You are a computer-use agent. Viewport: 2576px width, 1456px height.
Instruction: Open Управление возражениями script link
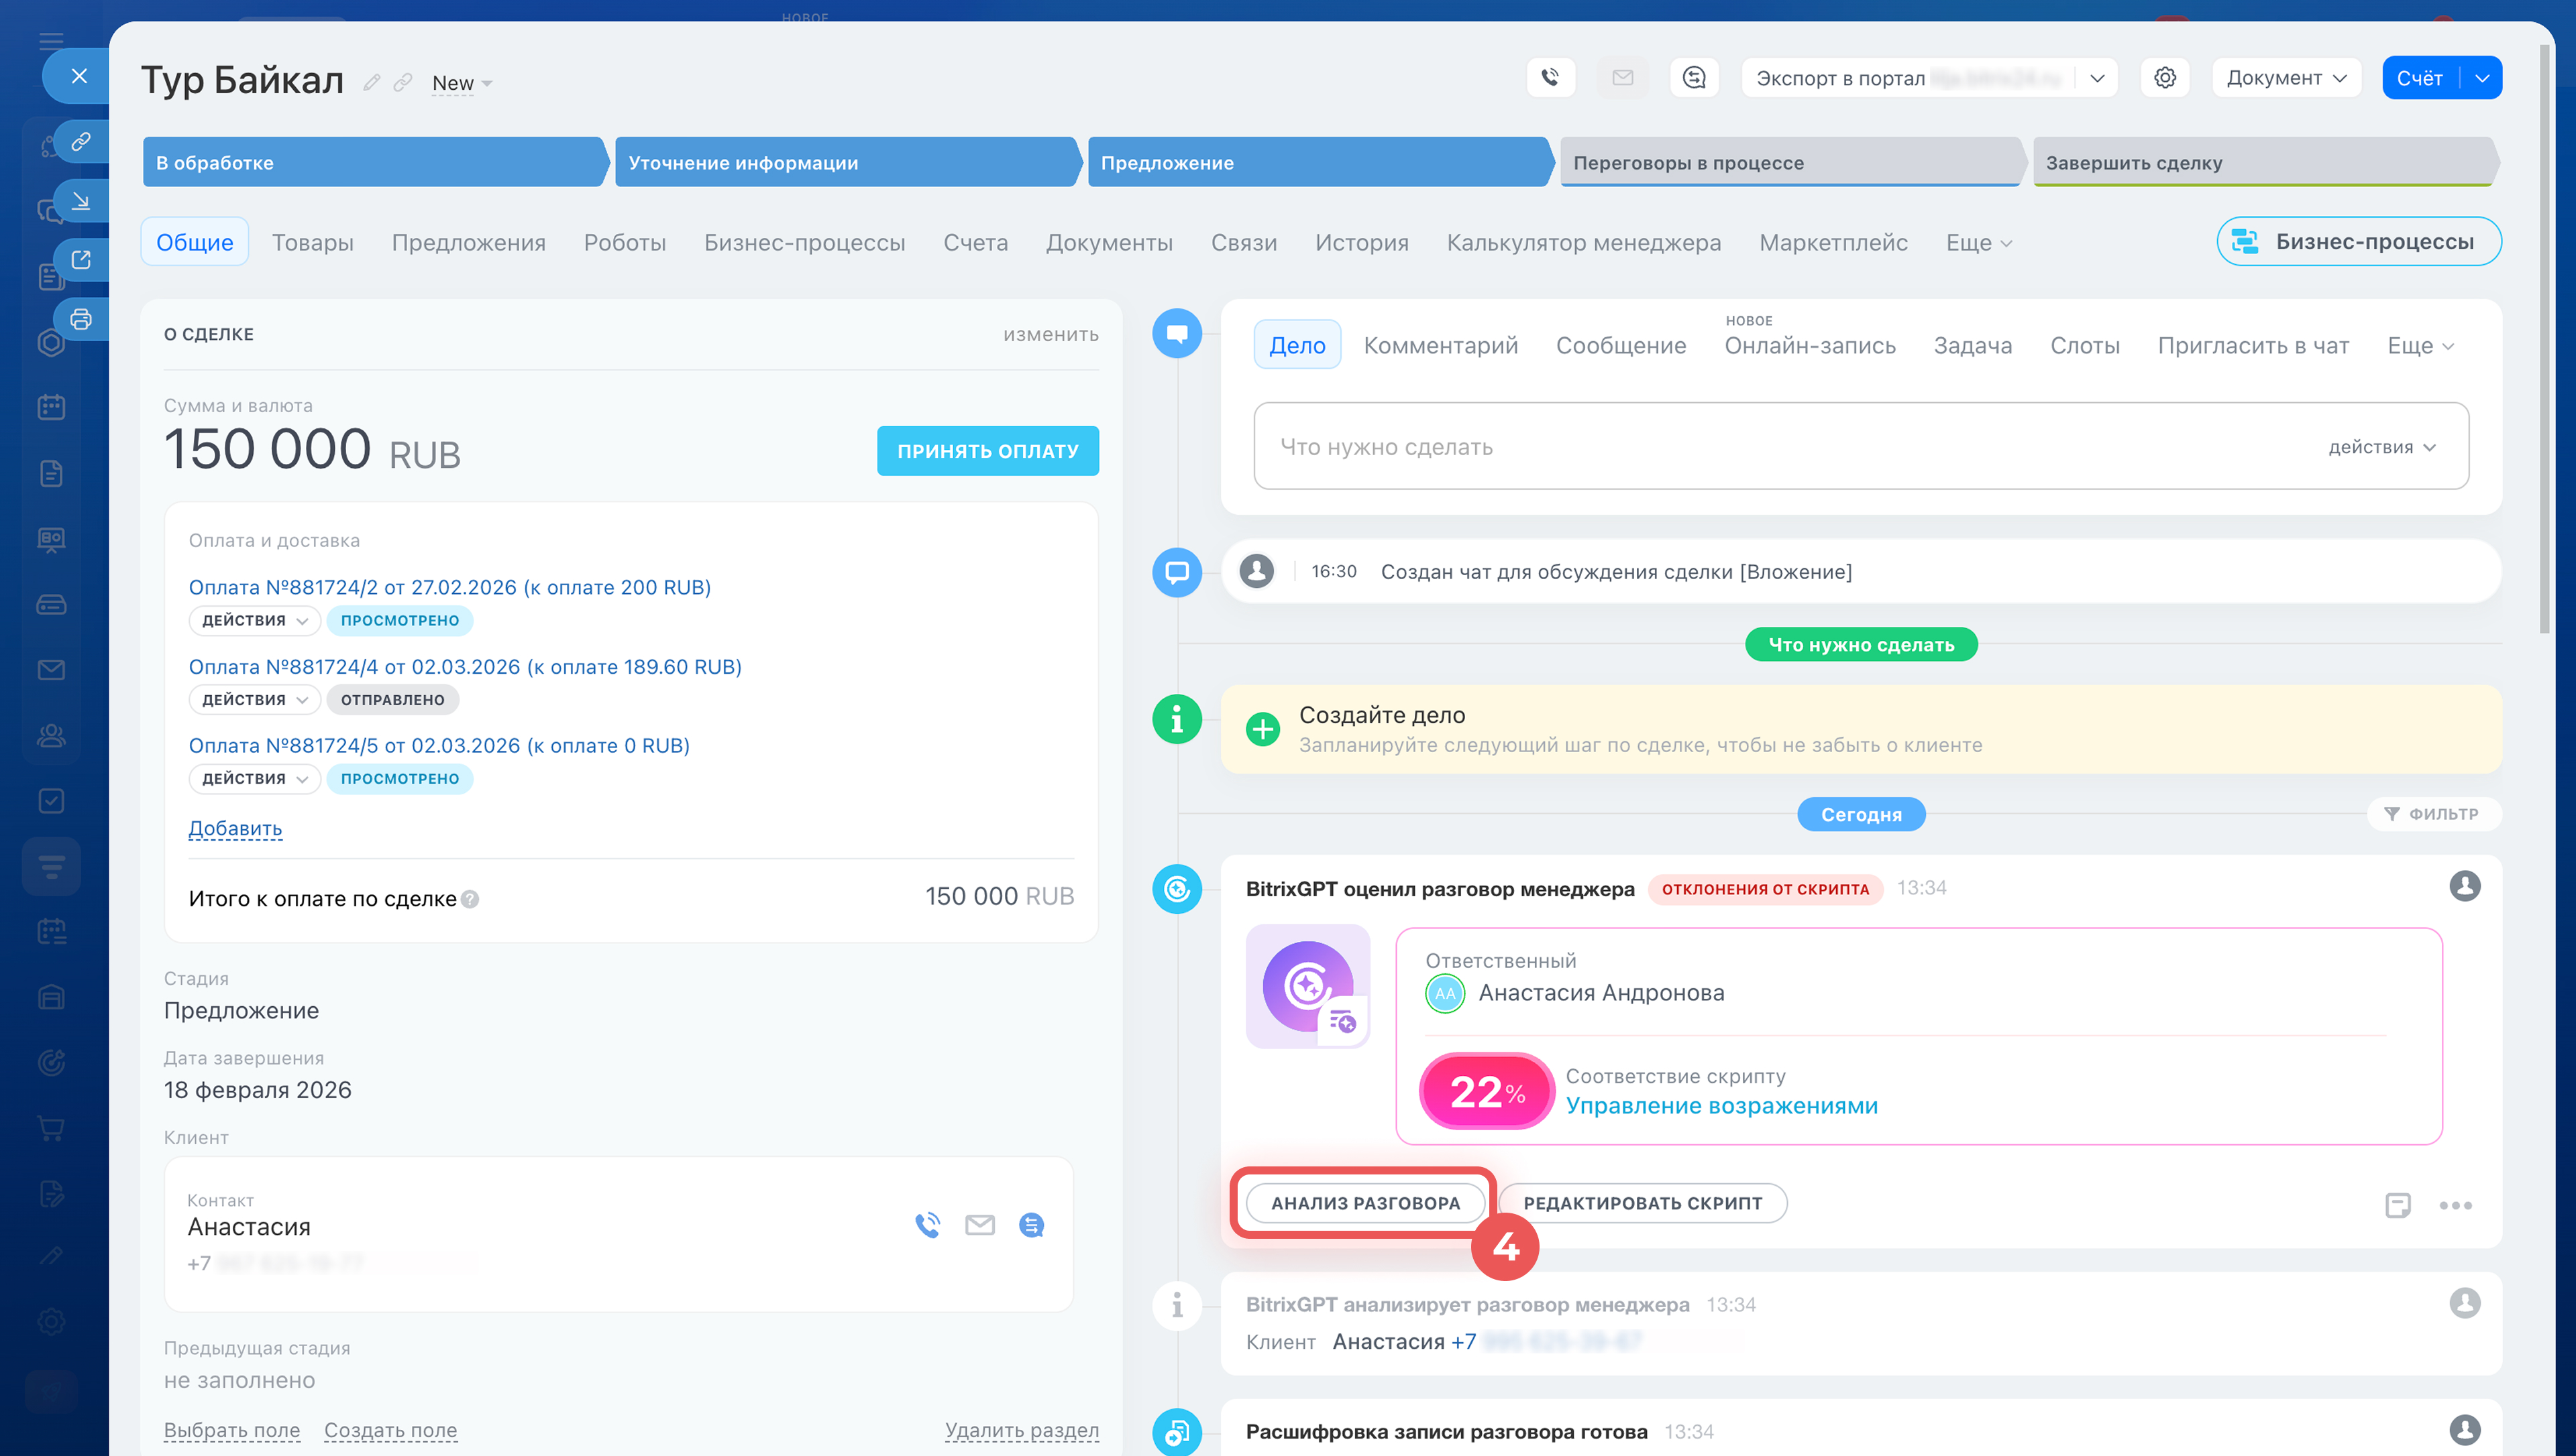pyautogui.click(x=1721, y=1106)
